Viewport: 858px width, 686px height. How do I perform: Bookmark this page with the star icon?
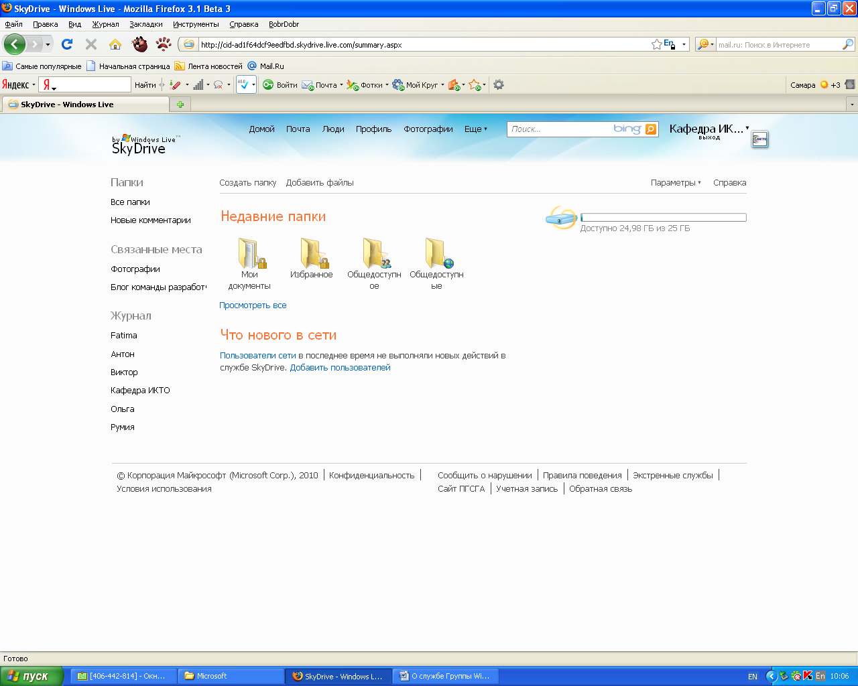(656, 44)
